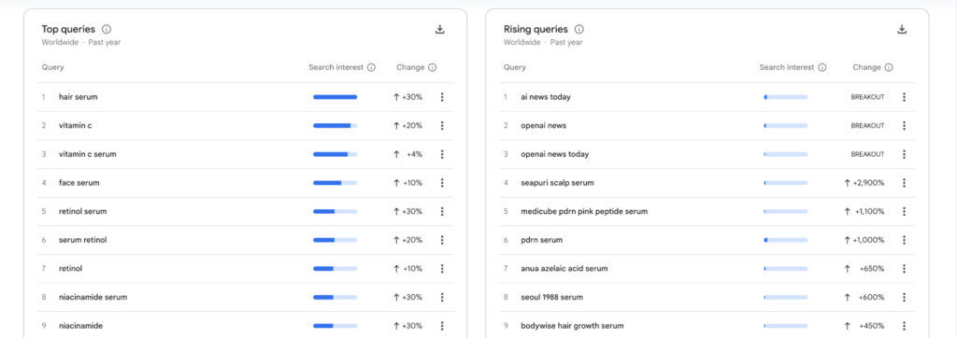The height and width of the screenshot is (338, 957).
Task: Download the Rising queries data
Action: (902, 29)
